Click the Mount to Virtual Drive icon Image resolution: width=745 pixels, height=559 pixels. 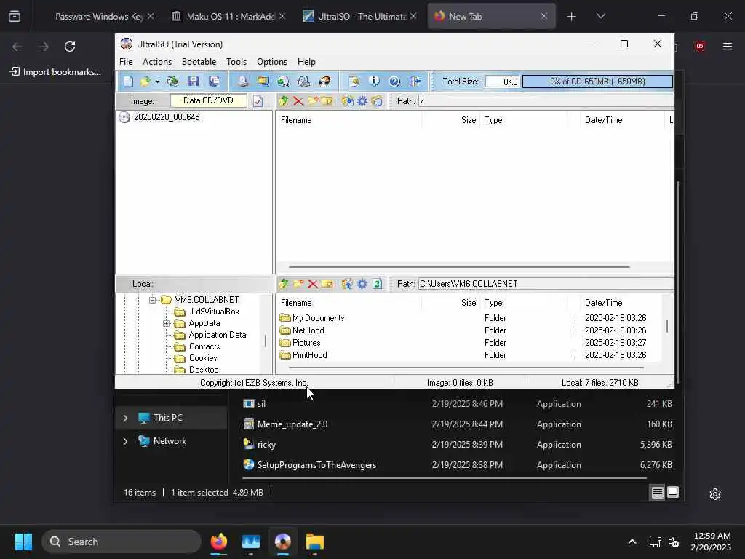[304, 82]
